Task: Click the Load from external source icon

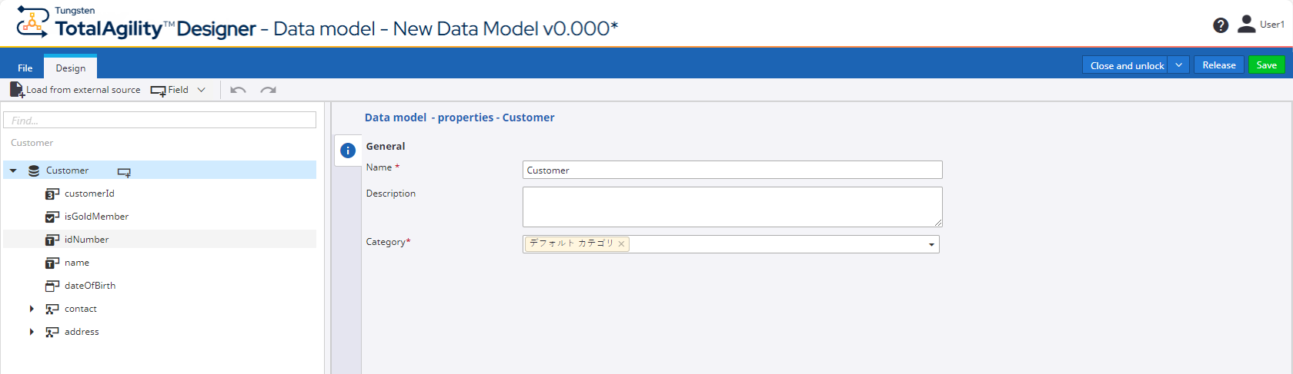Action: click(x=17, y=90)
